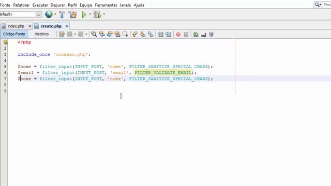
Task: Click the Find Next Occurrence icon
Action: (110, 34)
